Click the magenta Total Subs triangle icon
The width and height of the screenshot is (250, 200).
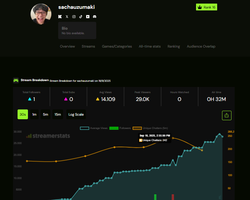66,99
